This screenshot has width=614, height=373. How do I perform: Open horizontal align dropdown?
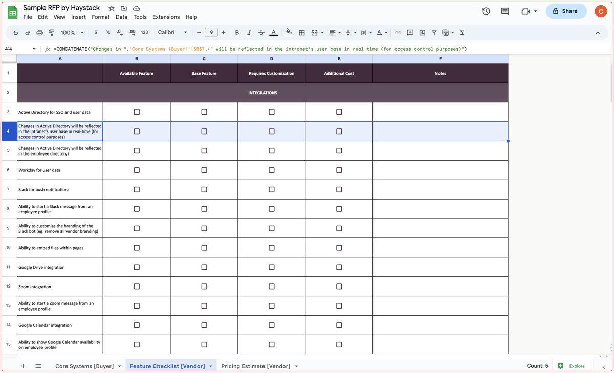[x=335, y=33]
